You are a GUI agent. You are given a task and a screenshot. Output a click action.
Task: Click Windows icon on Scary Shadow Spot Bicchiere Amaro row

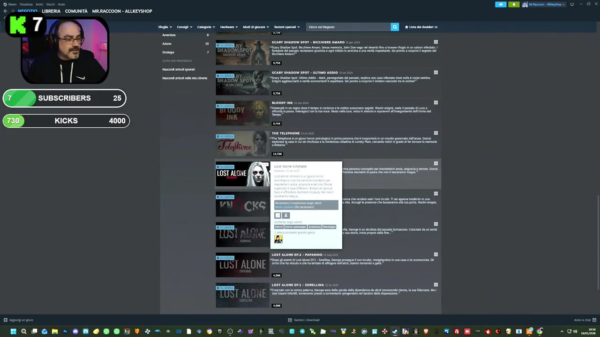coord(435,42)
